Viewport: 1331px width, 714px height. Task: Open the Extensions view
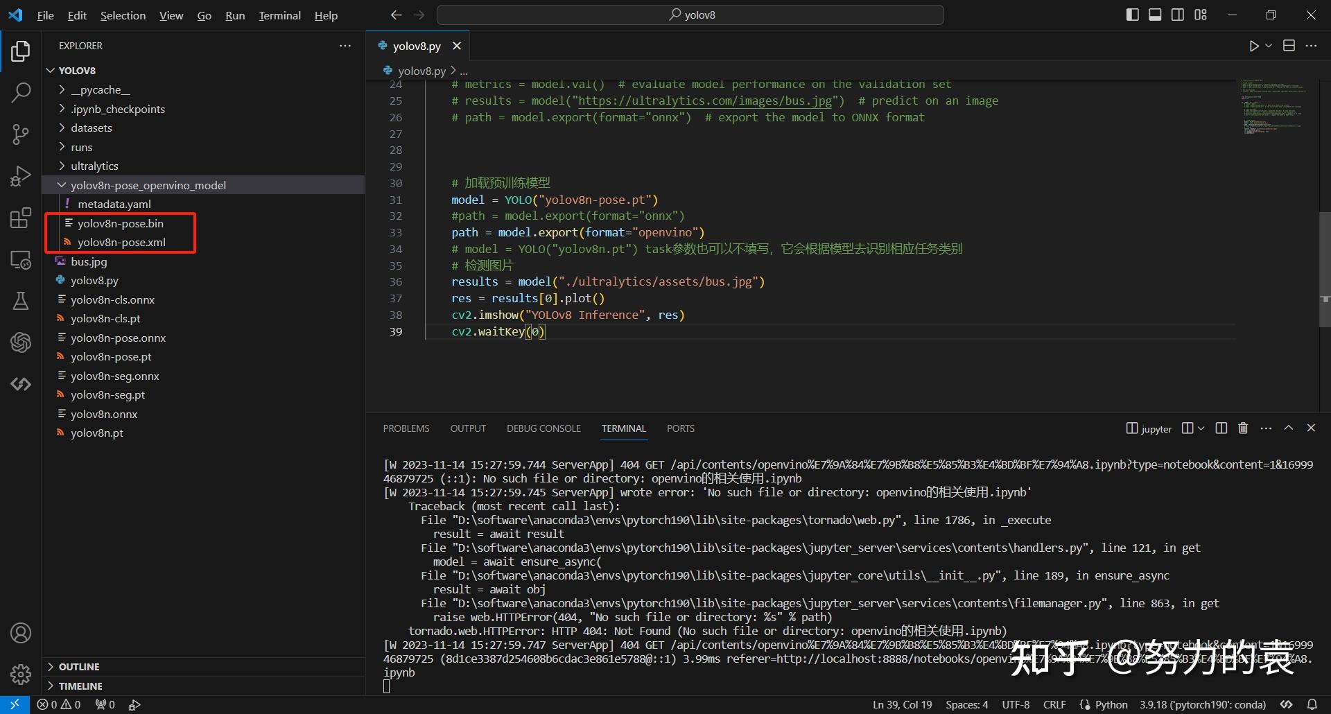coord(21,218)
